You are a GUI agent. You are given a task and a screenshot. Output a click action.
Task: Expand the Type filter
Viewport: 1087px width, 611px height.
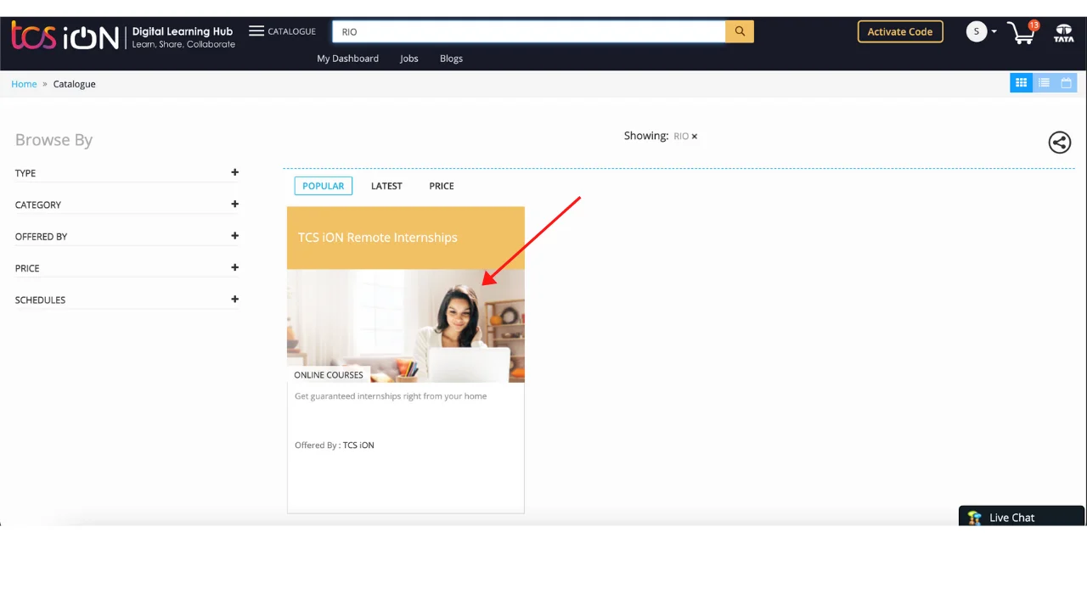pos(234,172)
